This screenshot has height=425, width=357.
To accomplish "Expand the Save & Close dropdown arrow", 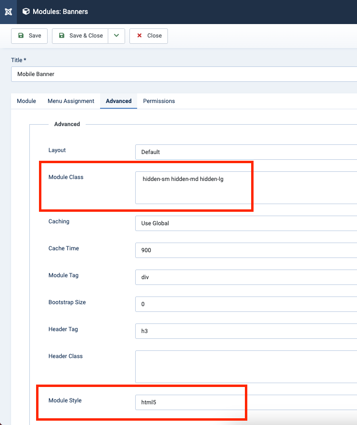I will (x=116, y=36).
